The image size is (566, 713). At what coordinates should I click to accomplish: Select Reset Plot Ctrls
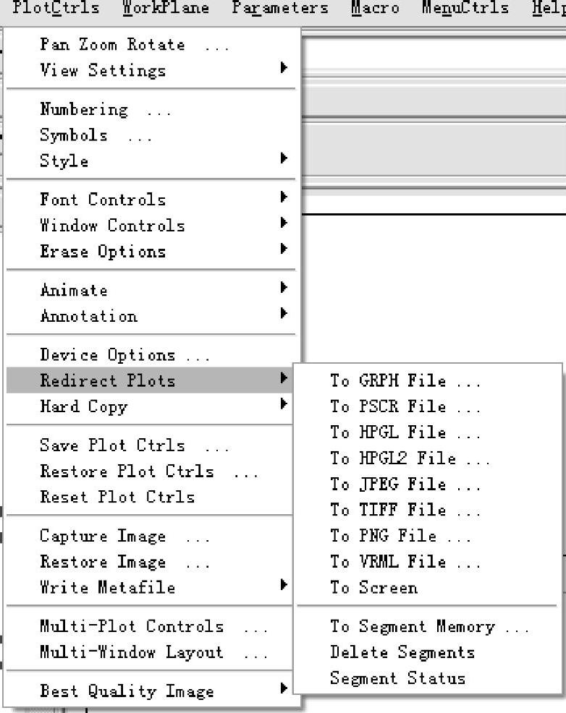(x=151, y=497)
